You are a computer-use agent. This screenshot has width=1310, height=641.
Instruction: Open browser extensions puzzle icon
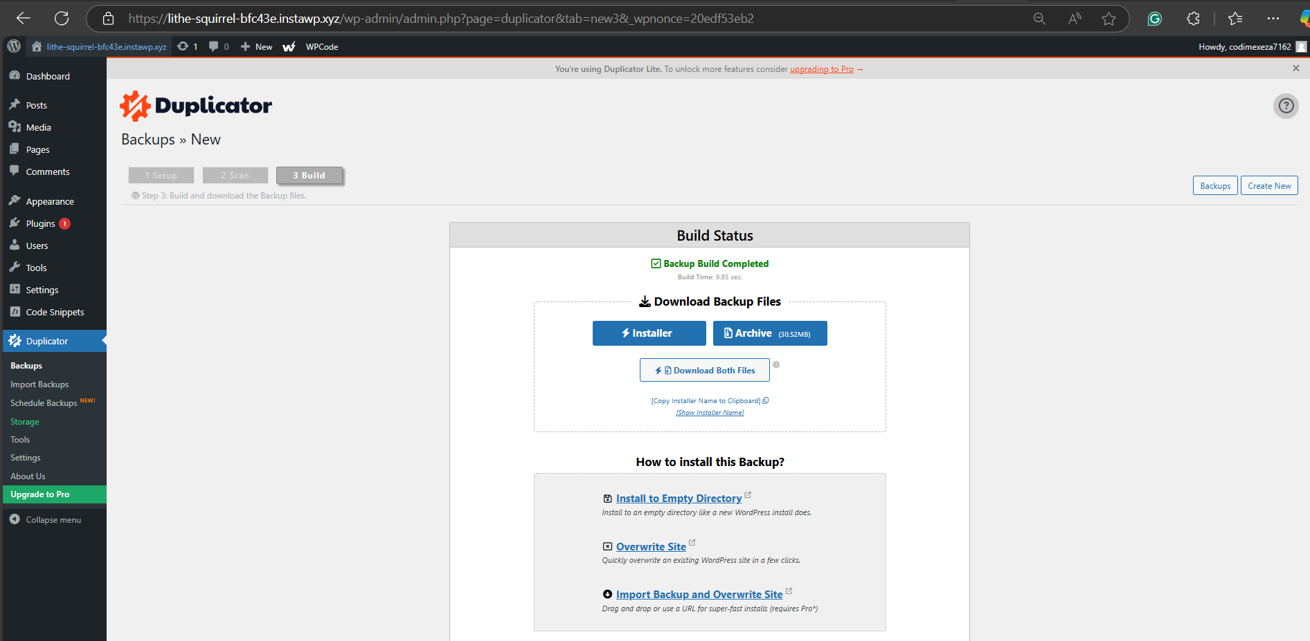click(1193, 19)
